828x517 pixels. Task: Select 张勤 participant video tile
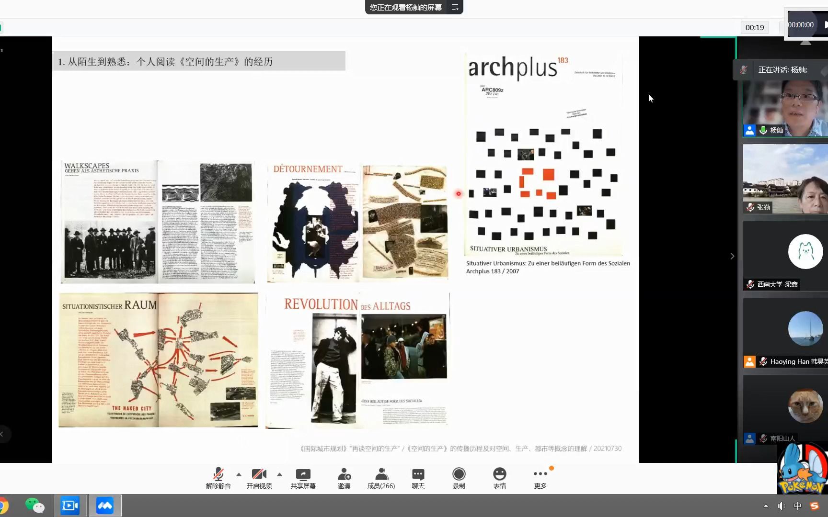(785, 179)
